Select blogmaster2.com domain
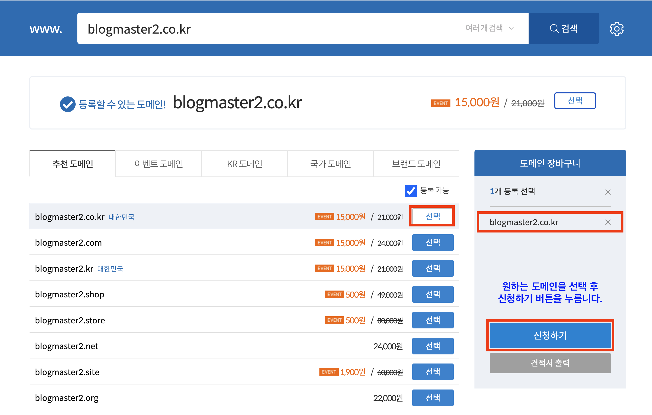This screenshot has height=415, width=652. (x=432, y=243)
